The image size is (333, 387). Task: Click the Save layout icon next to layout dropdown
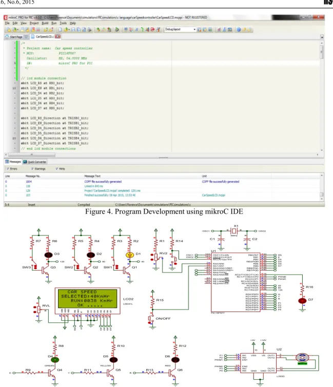(199, 30)
